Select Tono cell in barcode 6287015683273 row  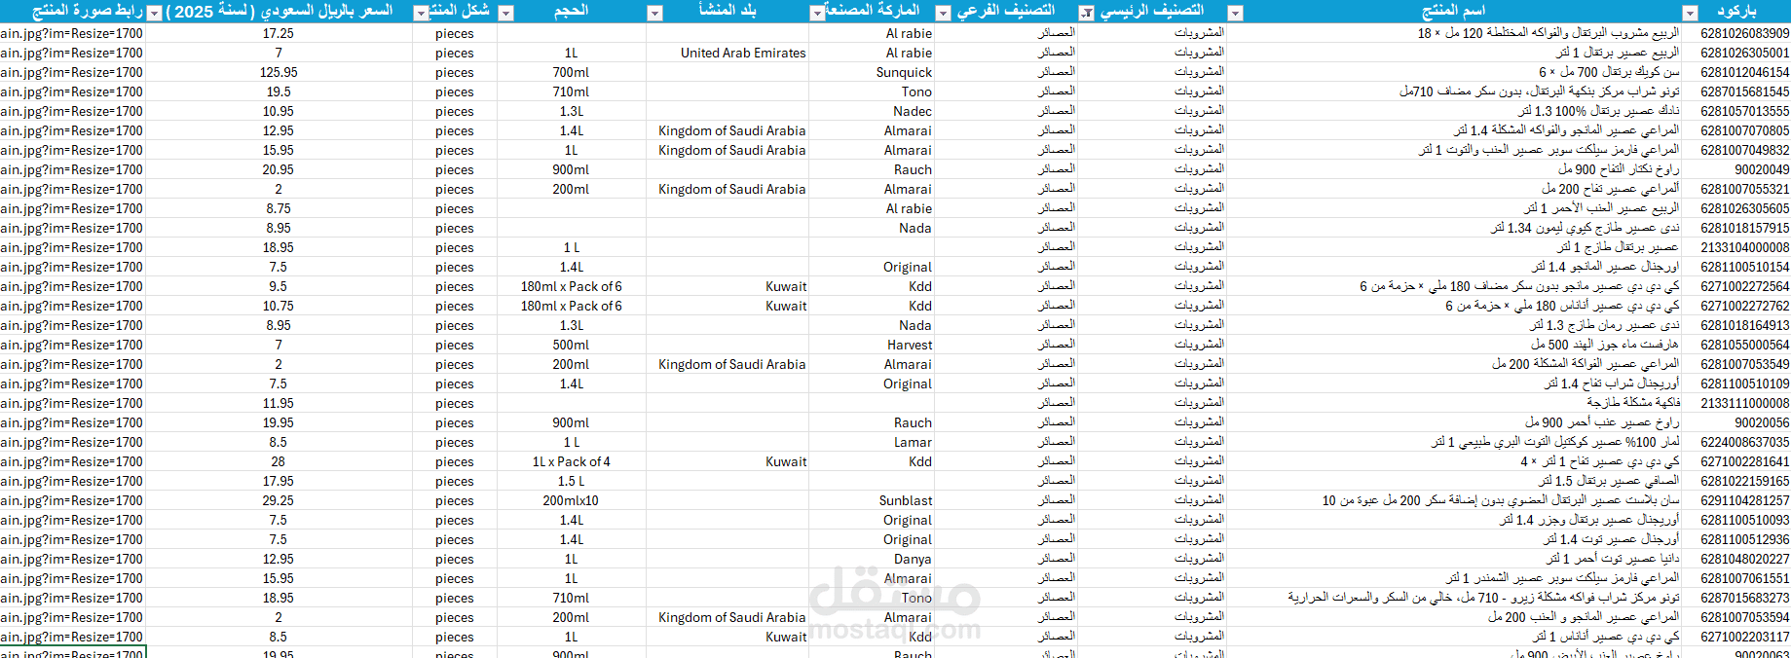click(x=872, y=598)
